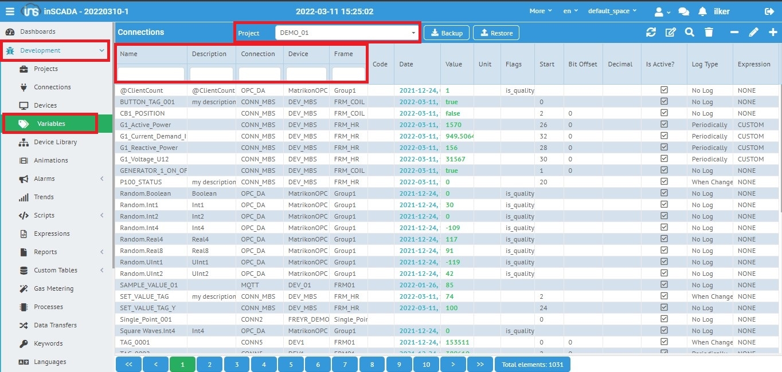Click the Backup button
Image resolution: width=782 pixels, height=372 pixels.
pos(447,33)
